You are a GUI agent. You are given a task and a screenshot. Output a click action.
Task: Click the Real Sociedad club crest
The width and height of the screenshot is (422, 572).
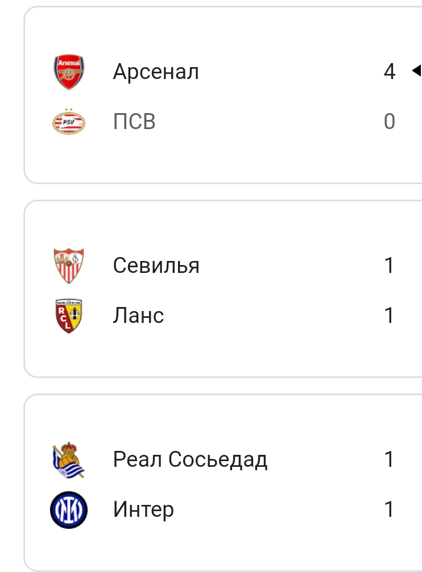coord(69,459)
